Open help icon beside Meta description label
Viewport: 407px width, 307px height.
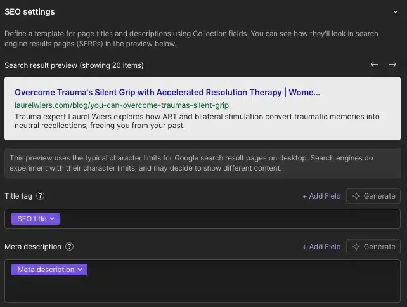tap(70, 247)
